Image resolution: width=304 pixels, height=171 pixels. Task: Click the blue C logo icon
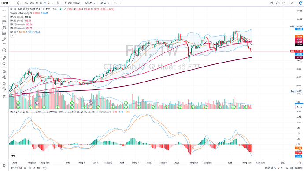[300, 3]
